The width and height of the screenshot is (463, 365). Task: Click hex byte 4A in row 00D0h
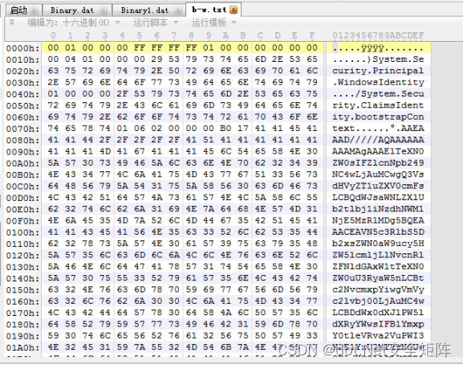[x=156, y=198]
